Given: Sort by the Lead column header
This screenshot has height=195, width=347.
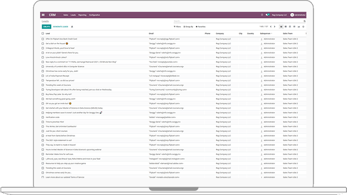Looking at the screenshot, I should (48, 33).
